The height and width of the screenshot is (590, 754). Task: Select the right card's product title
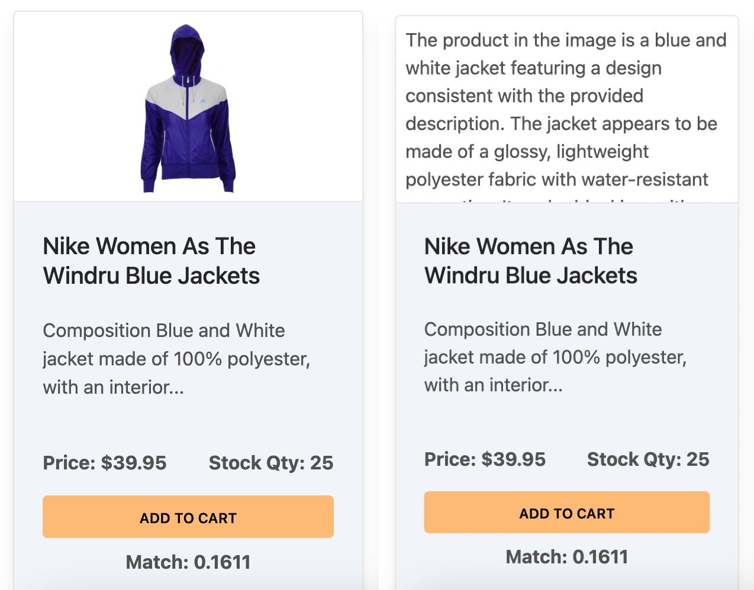click(x=530, y=260)
